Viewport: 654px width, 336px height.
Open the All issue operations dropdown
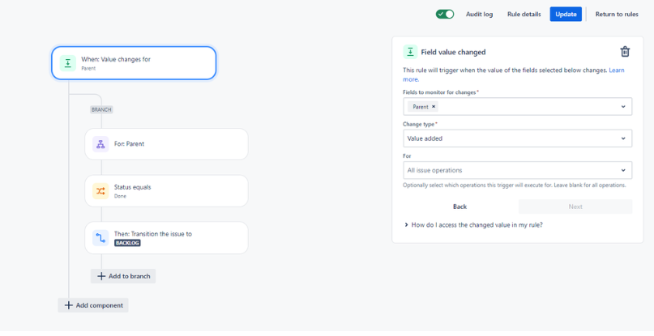click(517, 170)
